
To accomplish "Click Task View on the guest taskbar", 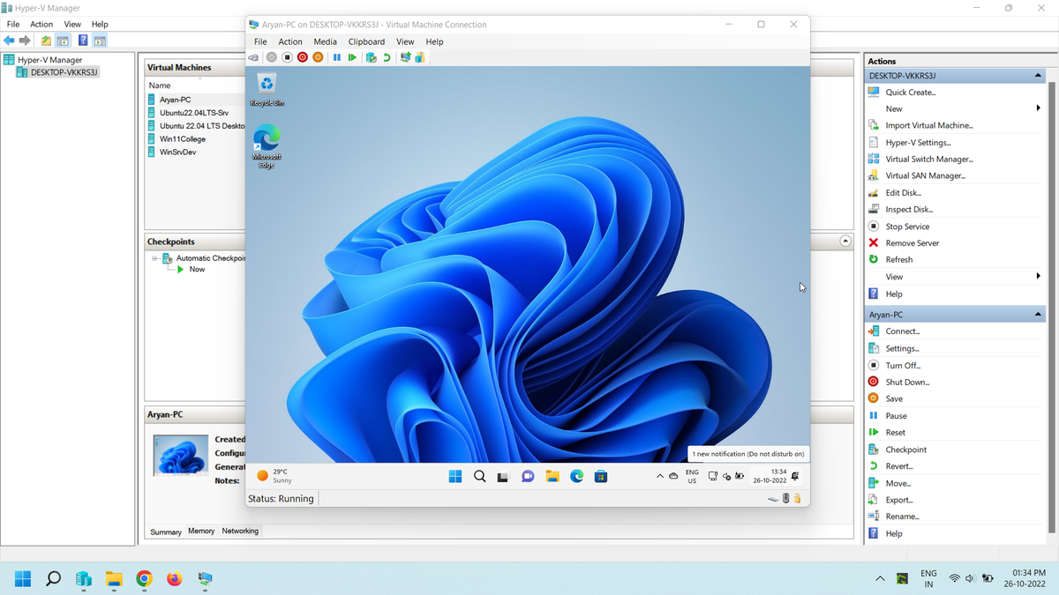I will point(503,476).
